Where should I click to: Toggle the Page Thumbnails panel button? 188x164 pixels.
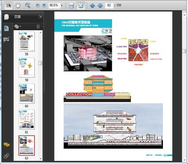pyautogui.click(x=6, y=17)
